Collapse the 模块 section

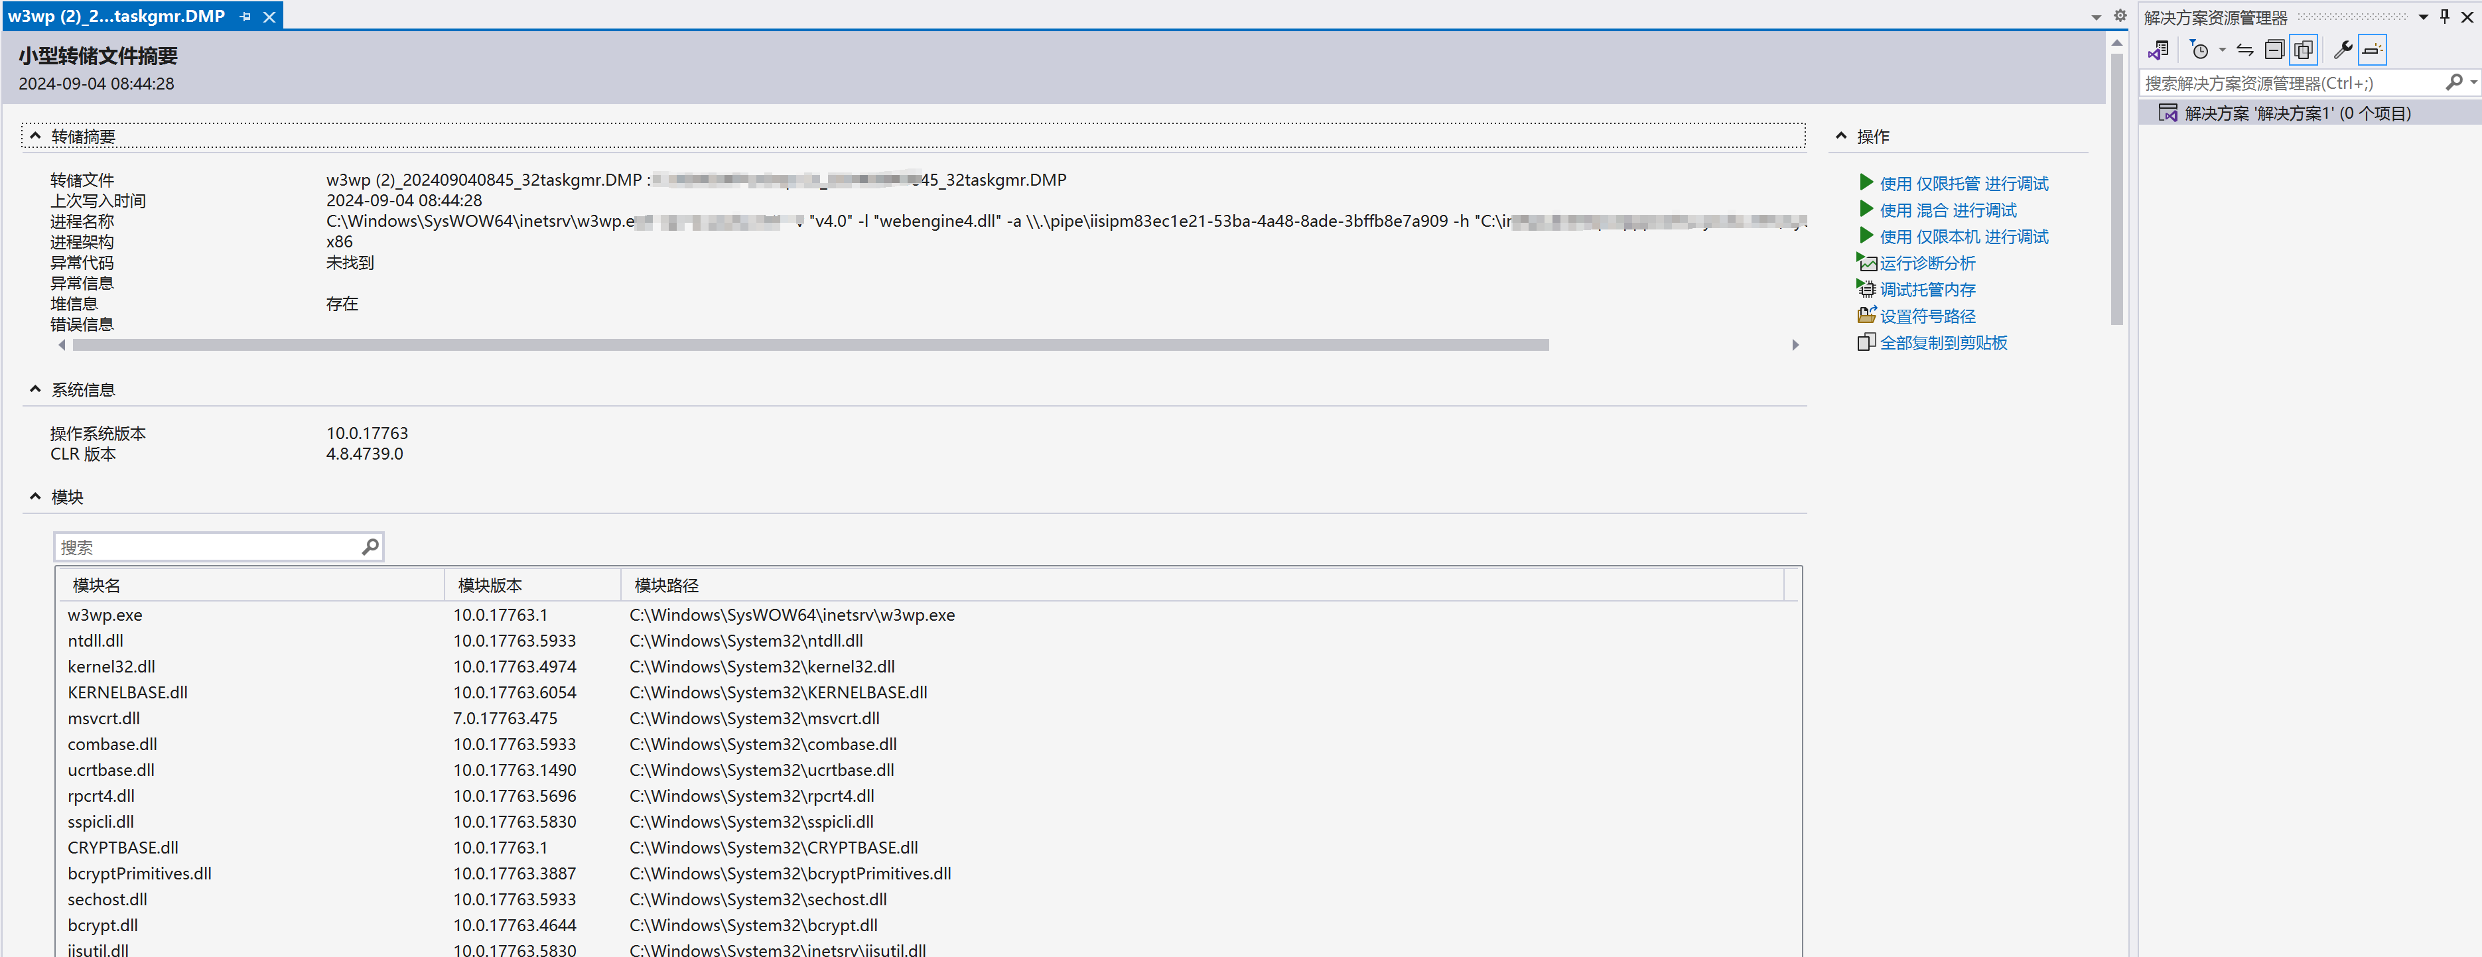(x=34, y=496)
